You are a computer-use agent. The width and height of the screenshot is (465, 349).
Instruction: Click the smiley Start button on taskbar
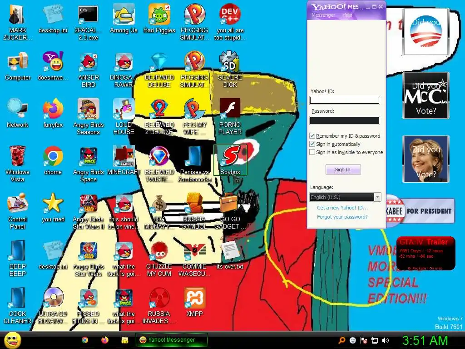[x=12, y=340]
